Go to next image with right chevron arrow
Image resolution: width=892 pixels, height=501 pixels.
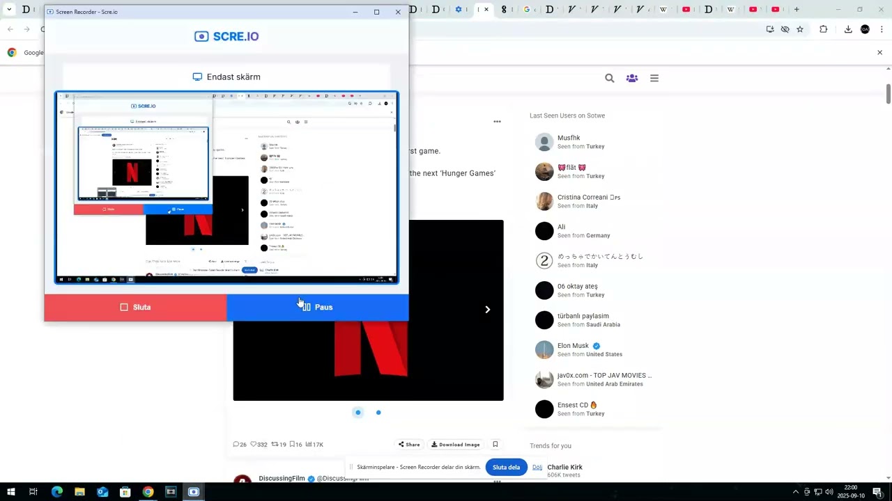click(487, 310)
